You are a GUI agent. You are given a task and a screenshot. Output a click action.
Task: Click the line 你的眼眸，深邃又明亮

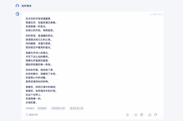[38, 44]
